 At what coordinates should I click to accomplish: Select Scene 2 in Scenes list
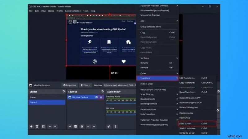point(47,102)
